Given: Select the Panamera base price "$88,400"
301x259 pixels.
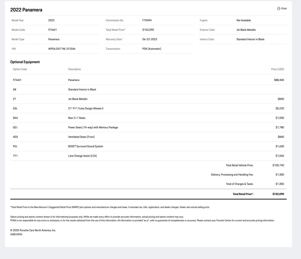Looking at the screenshot, I should [279, 80].
